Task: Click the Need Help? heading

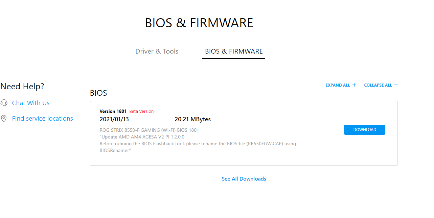Action: (x=22, y=87)
